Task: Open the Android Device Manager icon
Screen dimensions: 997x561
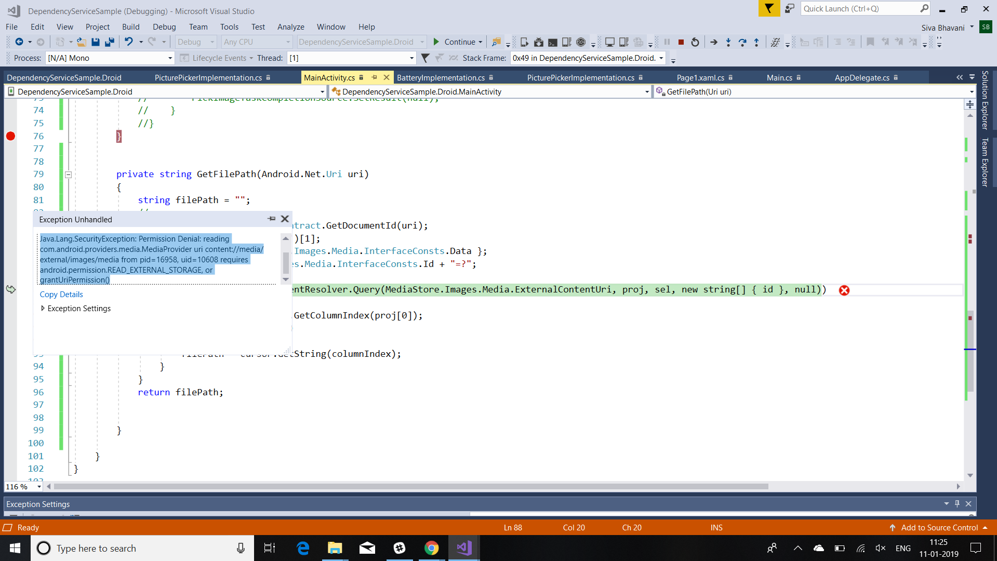Action: point(524,42)
